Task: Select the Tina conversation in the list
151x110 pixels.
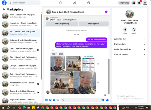Action: (21, 33)
